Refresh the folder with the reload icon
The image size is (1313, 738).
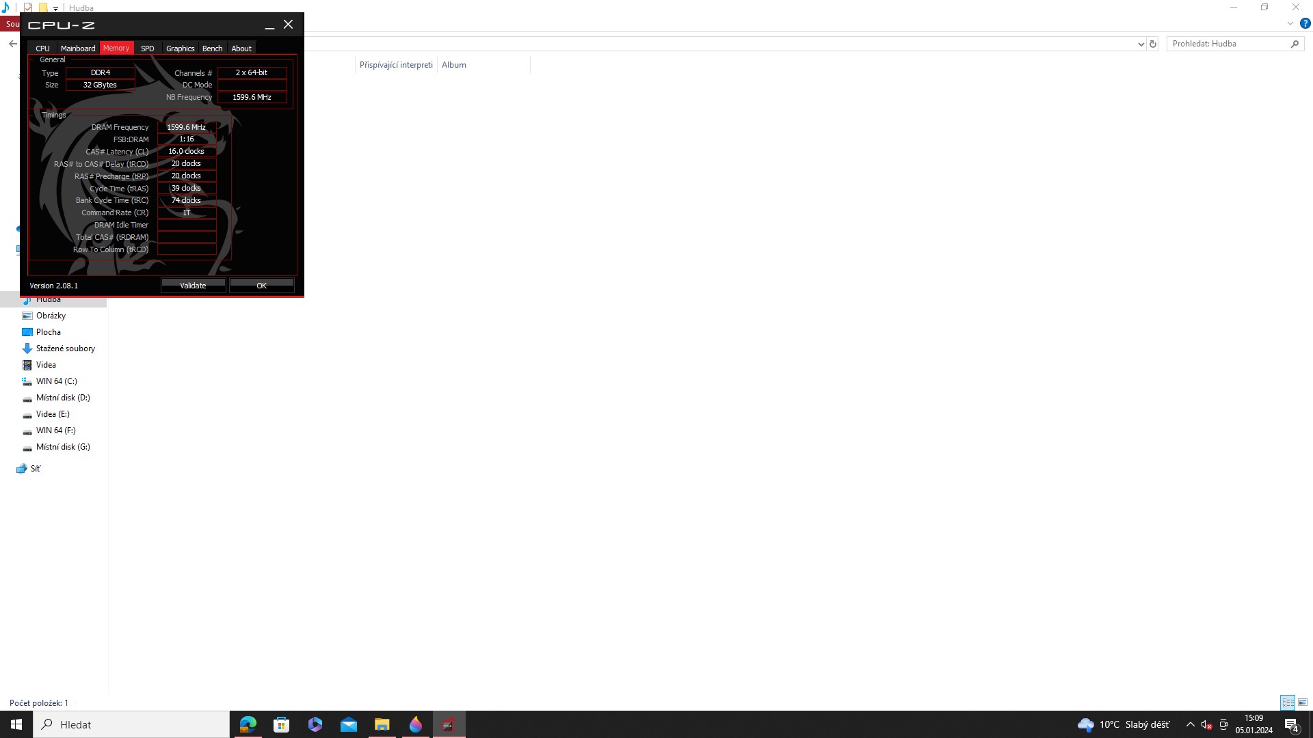[1153, 44]
